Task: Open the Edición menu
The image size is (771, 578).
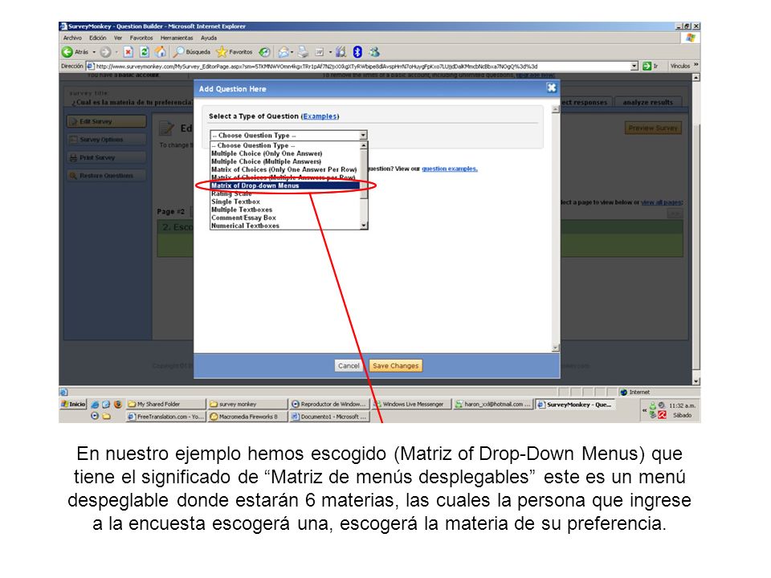Action: tap(97, 38)
